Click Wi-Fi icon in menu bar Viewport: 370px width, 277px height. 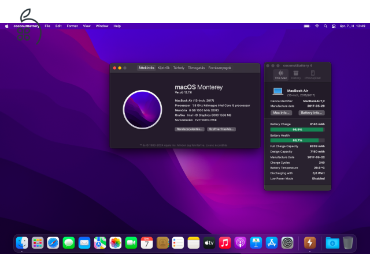coord(317,26)
